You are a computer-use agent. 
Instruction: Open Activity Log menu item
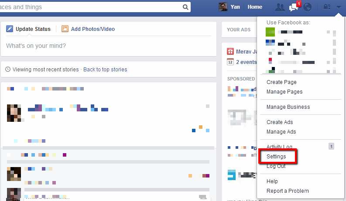click(279, 147)
